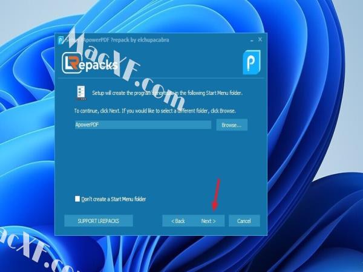Click the LRepacks logo
Viewport: 363px width, 272px height.
[89, 63]
